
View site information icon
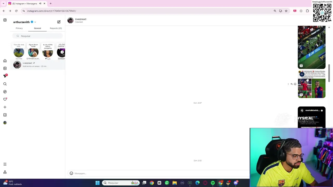[x=24, y=11]
